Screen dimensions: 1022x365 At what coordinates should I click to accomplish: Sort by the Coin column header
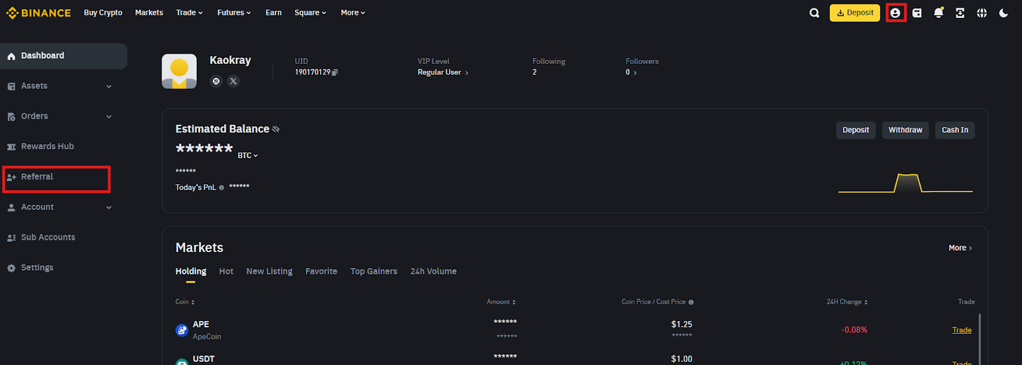coord(185,302)
